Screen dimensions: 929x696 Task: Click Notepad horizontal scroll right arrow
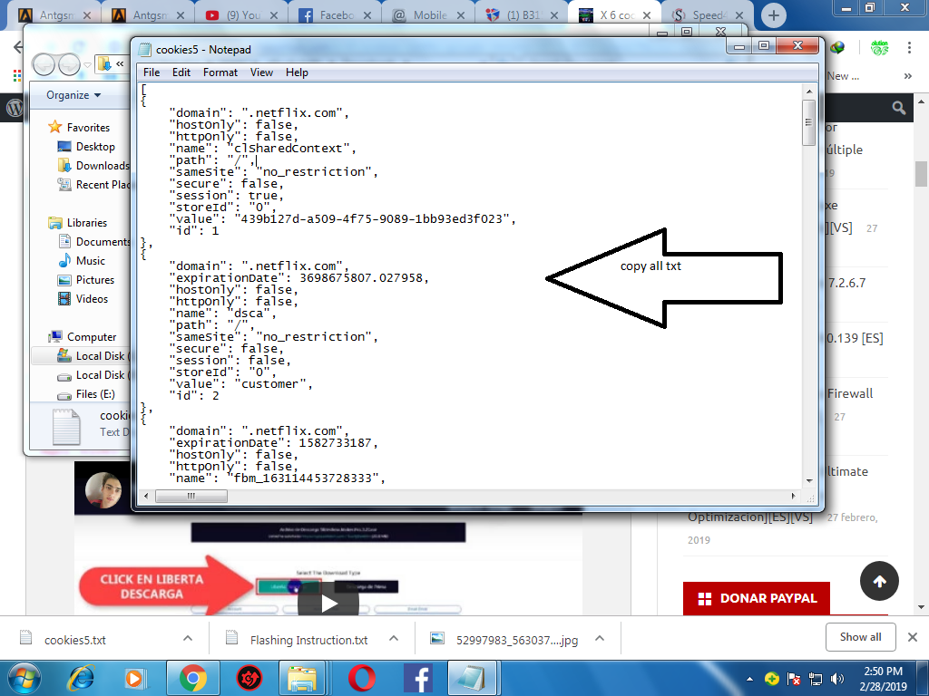[793, 496]
